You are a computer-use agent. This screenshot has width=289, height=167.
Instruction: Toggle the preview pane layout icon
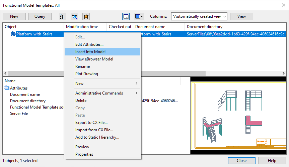pos(126,16)
